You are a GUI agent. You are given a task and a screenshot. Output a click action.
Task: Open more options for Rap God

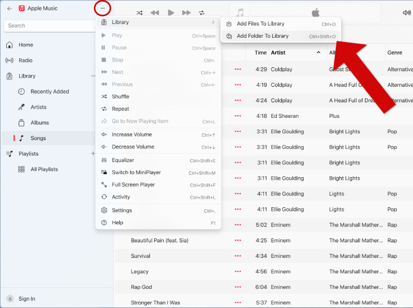[x=238, y=287]
